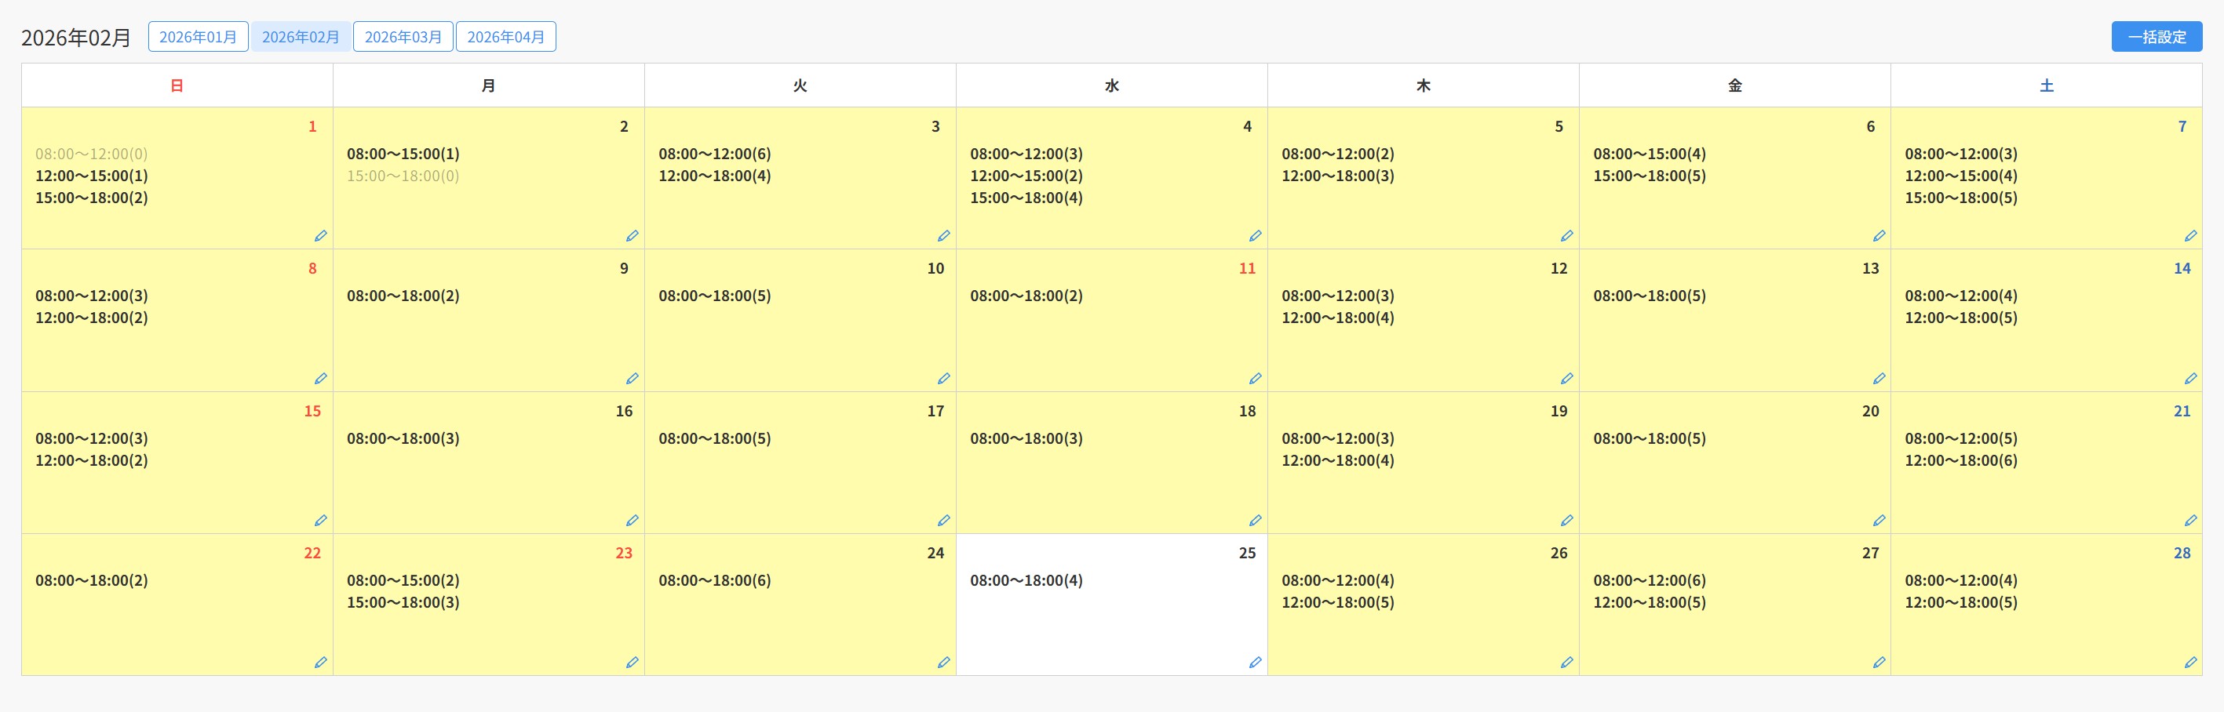Click the edit pencil for day 25
Screen dimensions: 2224x712
(x=1256, y=662)
